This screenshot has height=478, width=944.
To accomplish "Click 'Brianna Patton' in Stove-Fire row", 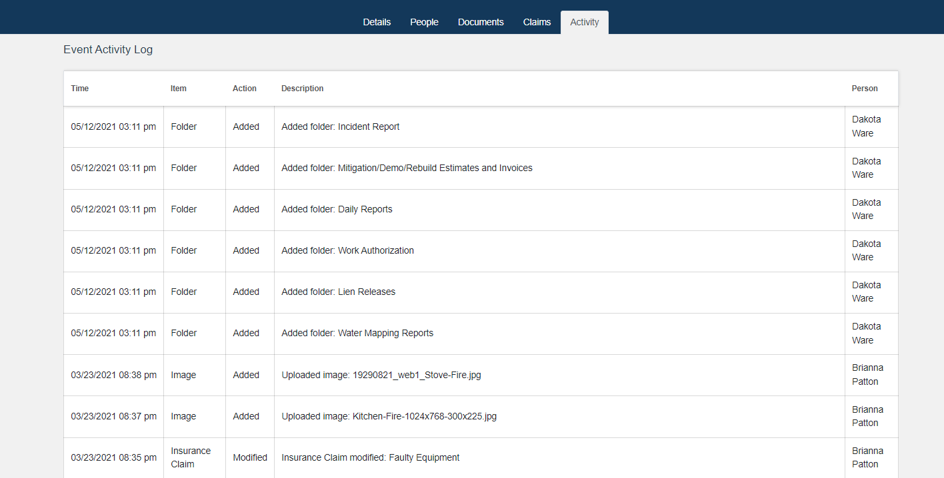I will [867, 375].
